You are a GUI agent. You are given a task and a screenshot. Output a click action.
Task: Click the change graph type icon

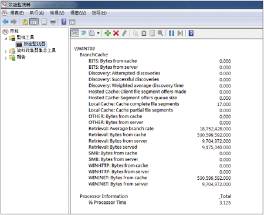(x=92, y=33)
